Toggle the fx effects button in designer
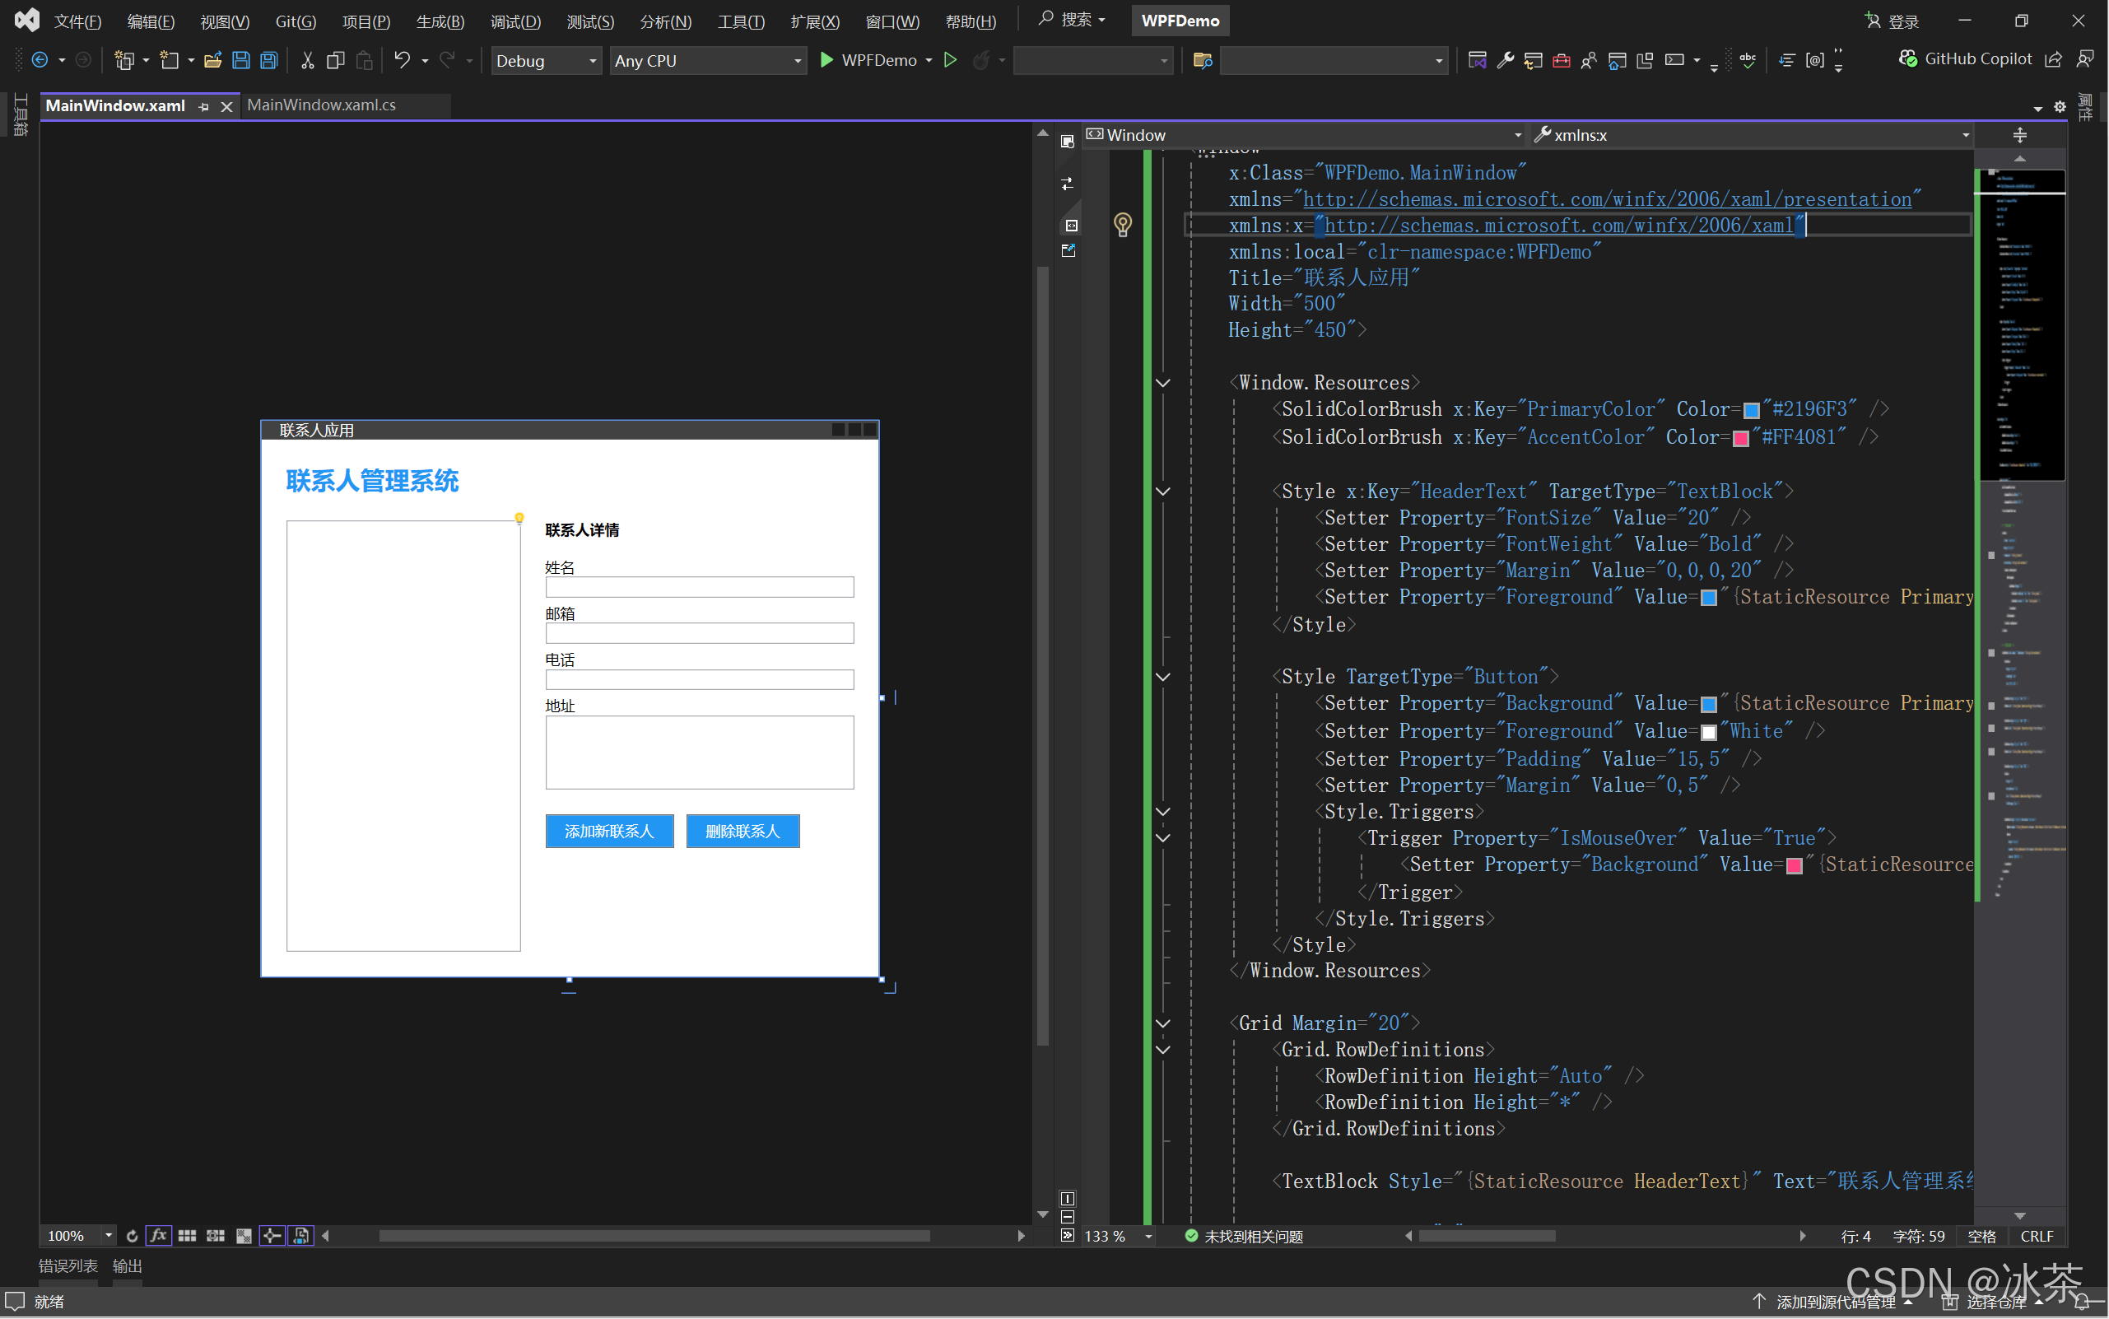The image size is (2109, 1319). click(159, 1236)
